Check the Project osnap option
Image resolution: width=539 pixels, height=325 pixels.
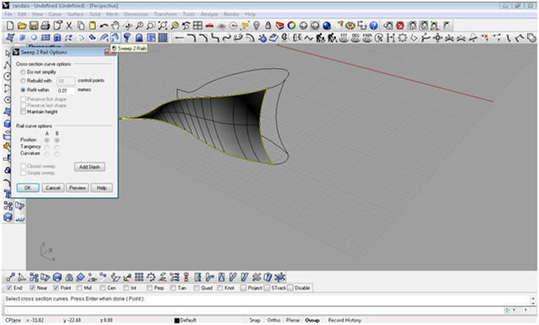click(243, 288)
